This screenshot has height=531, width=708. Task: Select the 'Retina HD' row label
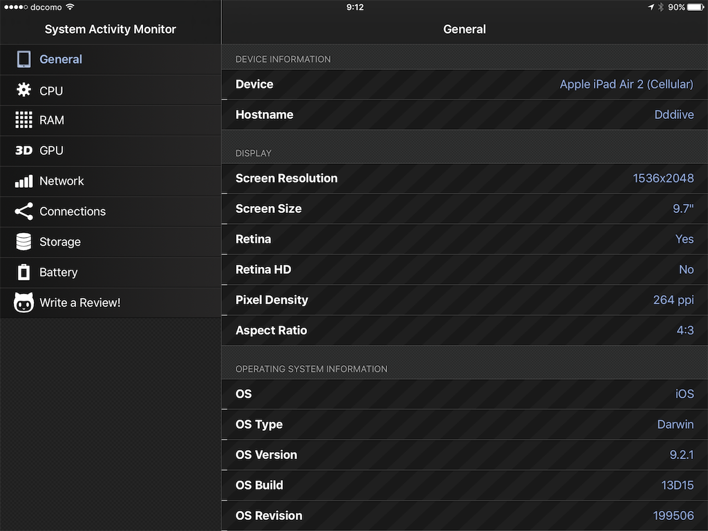(263, 270)
